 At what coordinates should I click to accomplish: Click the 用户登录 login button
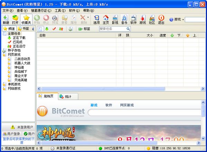pyautogui.click(x=12, y=134)
